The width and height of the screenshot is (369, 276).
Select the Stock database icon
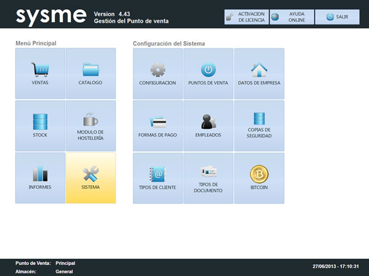click(40, 121)
